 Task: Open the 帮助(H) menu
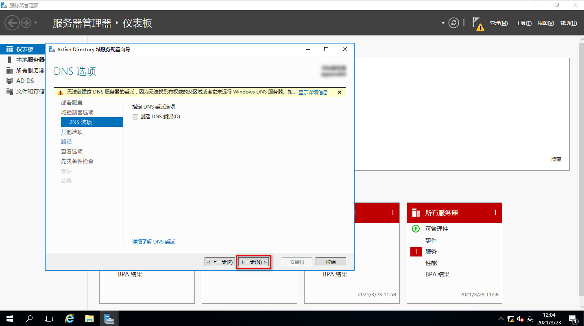coord(568,23)
